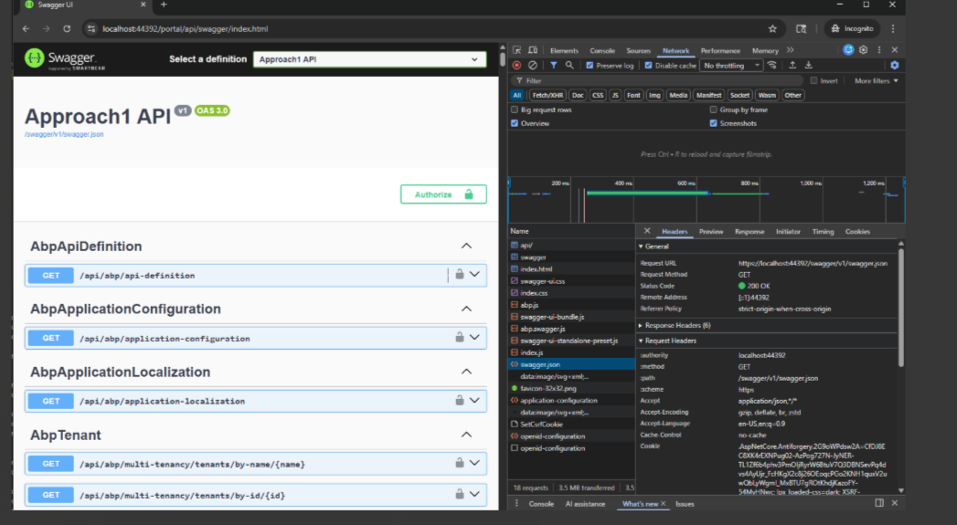Open the Approach1 API definition dropdown
The width and height of the screenshot is (957, 525).
click(369, 59)
